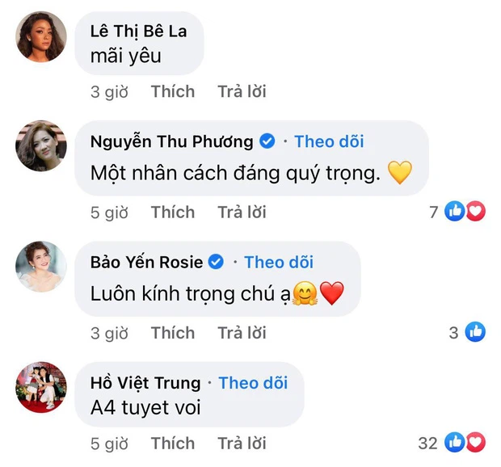
Task: Follow Nguyễn Thu Phương via Theo dõi
Action: pyautogui.click(x=329, y=141)
